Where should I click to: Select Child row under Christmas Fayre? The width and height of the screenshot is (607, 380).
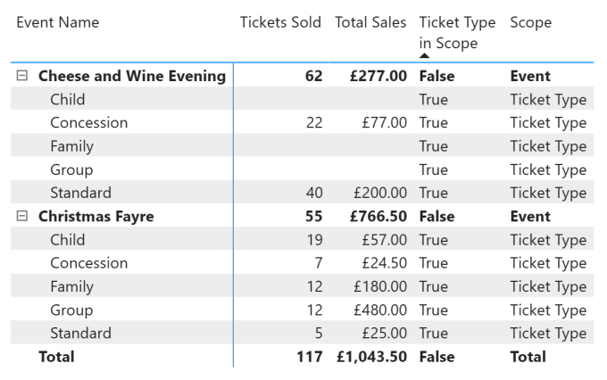(302, 240)
